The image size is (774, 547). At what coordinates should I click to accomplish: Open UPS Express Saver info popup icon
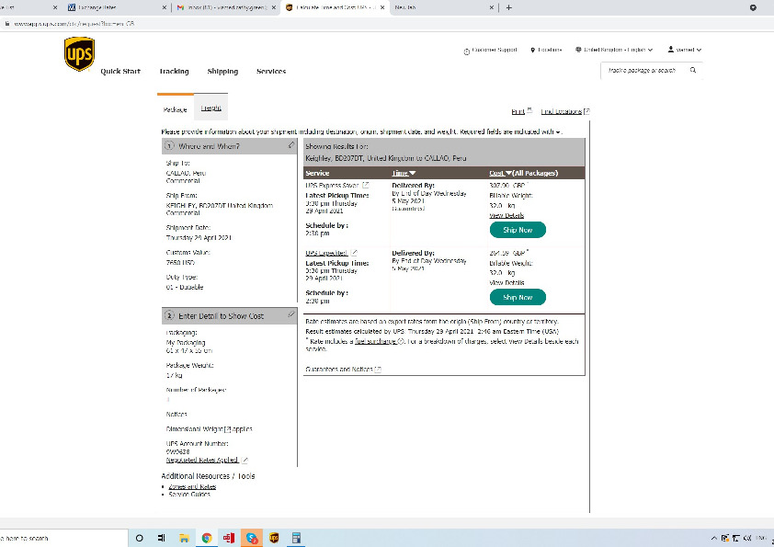point(366,185)
